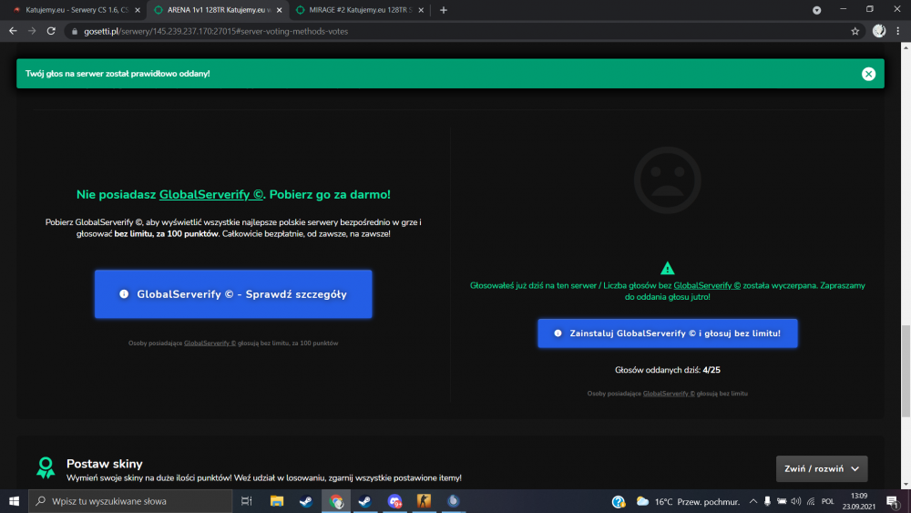Click the help question mark tray icon
The width and height of the screenshot is (911, 513).
[x=619, y=501]
